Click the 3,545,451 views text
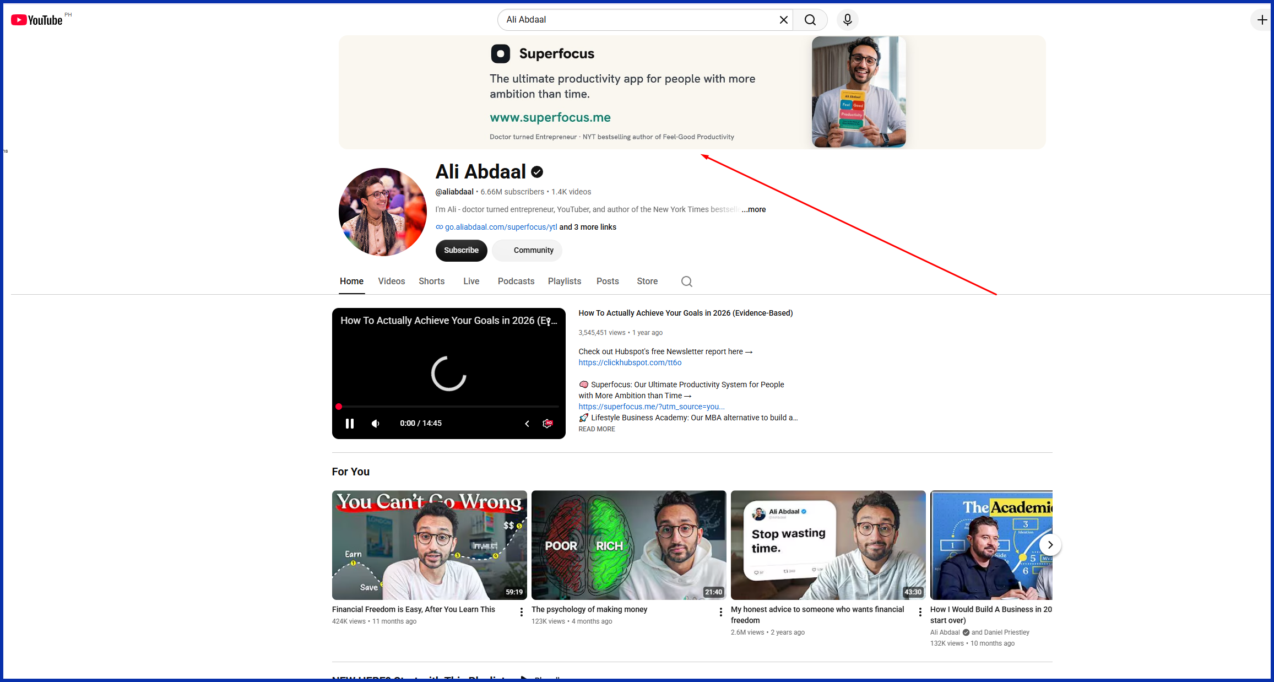 coord(601,333)
